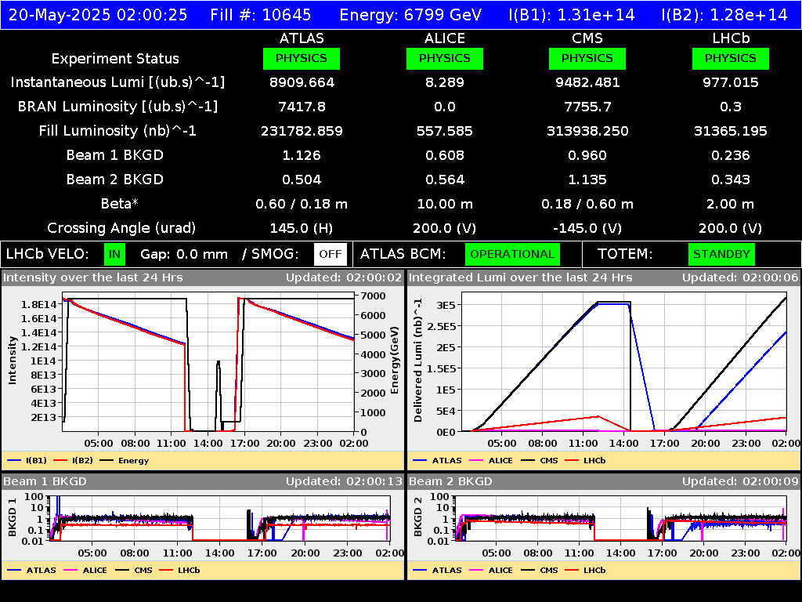
Task: Click the Fill # 10645 text
Action: (260, 15)
